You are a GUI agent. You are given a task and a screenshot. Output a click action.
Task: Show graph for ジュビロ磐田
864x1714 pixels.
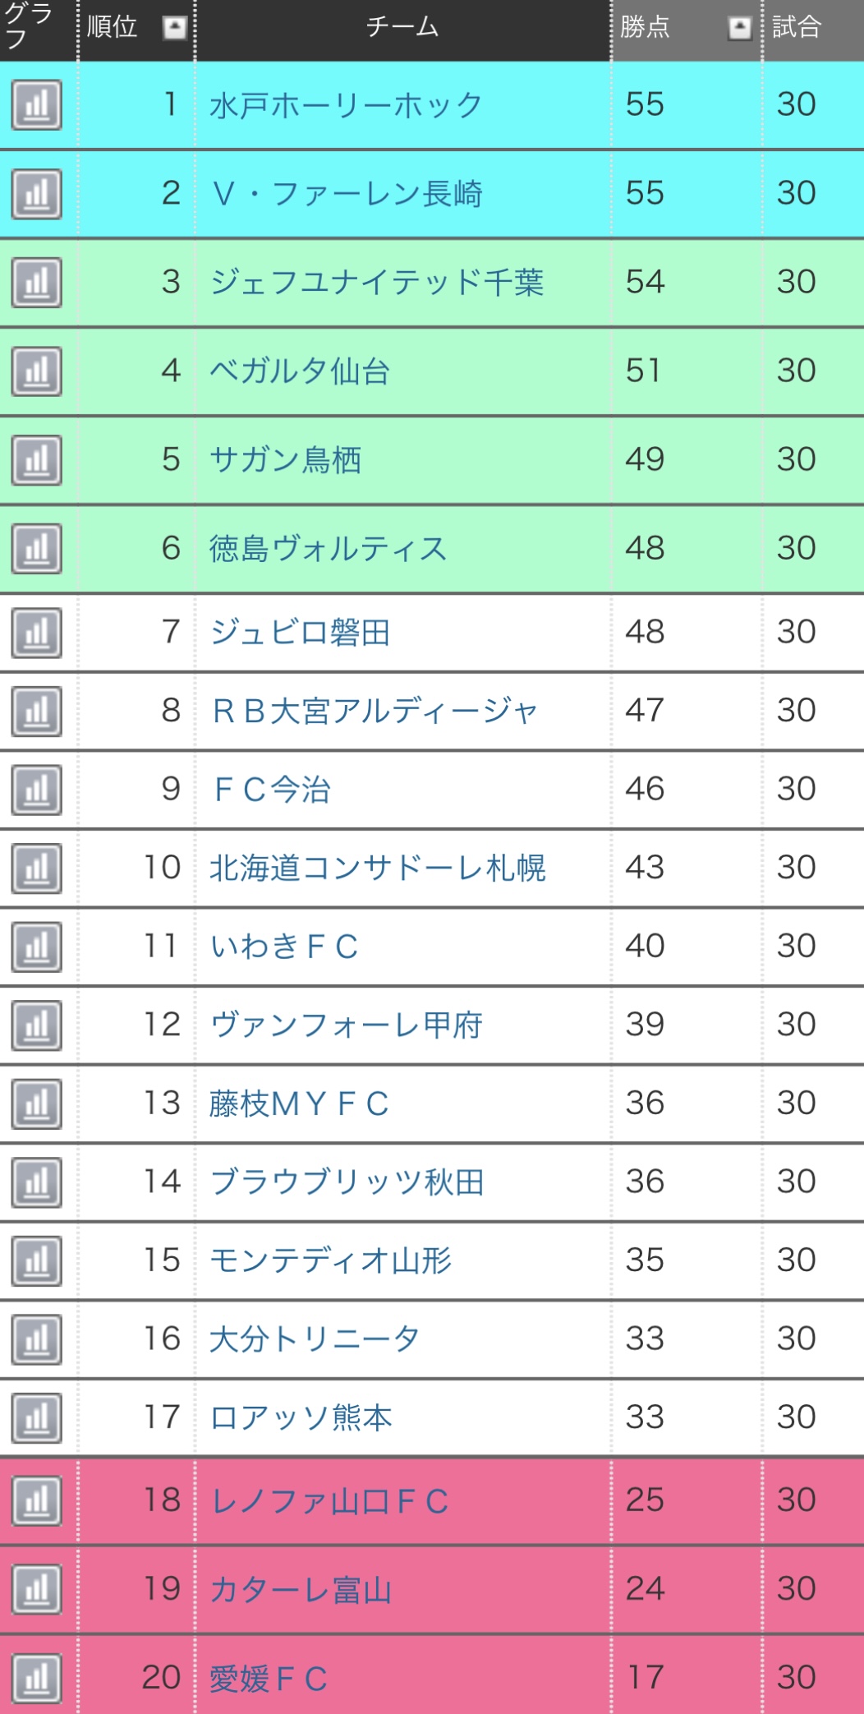[36, 633]
